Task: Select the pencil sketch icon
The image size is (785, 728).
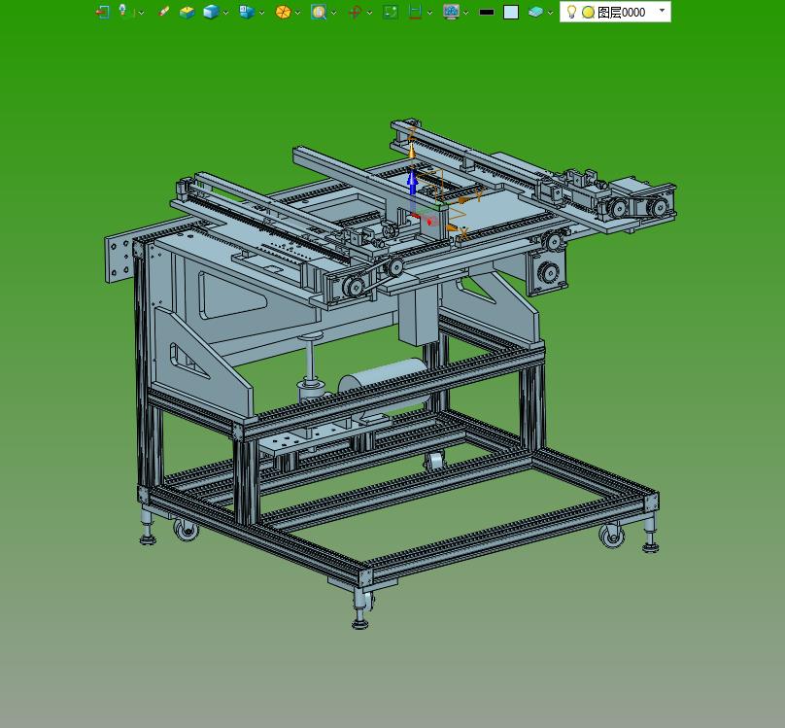Action: (164, 12)
